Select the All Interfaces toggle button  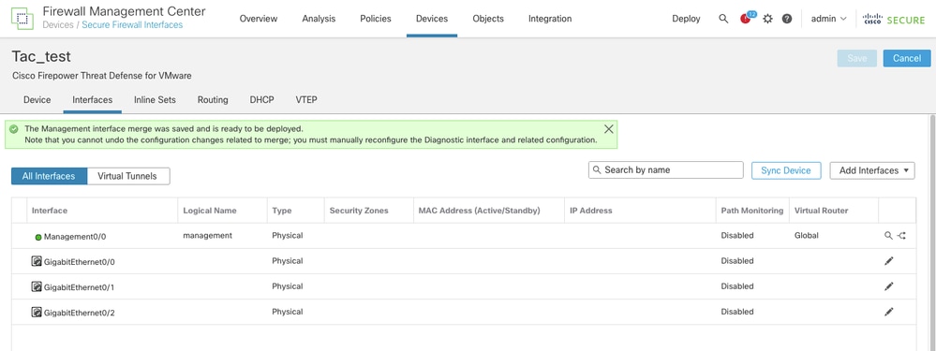point(49,176)
